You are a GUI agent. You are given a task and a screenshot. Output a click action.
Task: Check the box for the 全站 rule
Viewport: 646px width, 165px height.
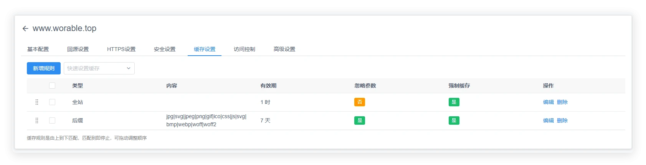point(52,102)
